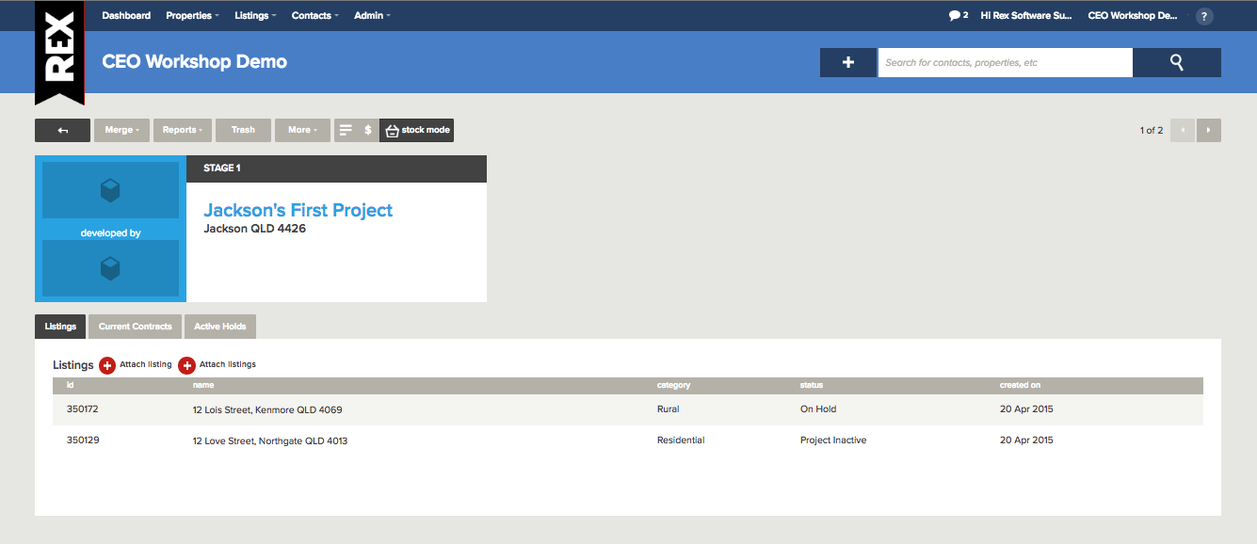1257x544 pixels.
Task: Go to the next record arrow
Action: (x=1209, y=130)
